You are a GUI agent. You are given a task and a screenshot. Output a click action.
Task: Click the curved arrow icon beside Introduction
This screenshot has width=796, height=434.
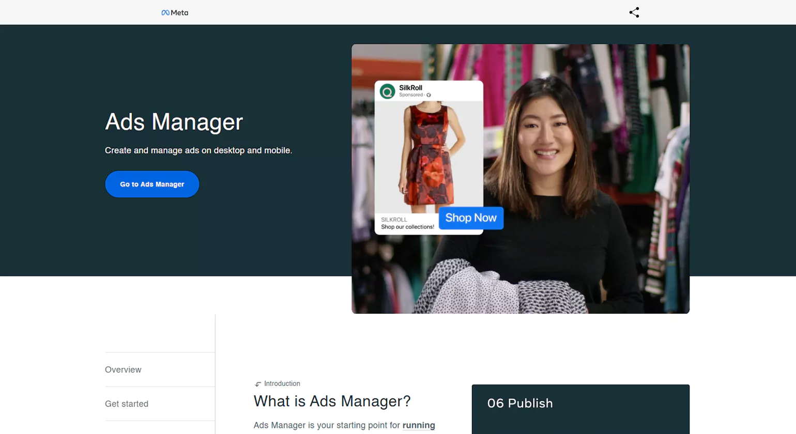pos(257,383)
